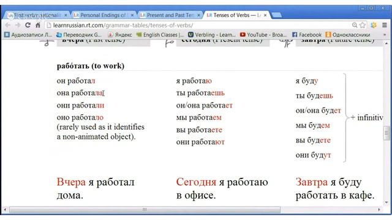This screenshot has width=392, height=220.
Task: Open Переводчик G... bookmark
Action: click(79, 35)
